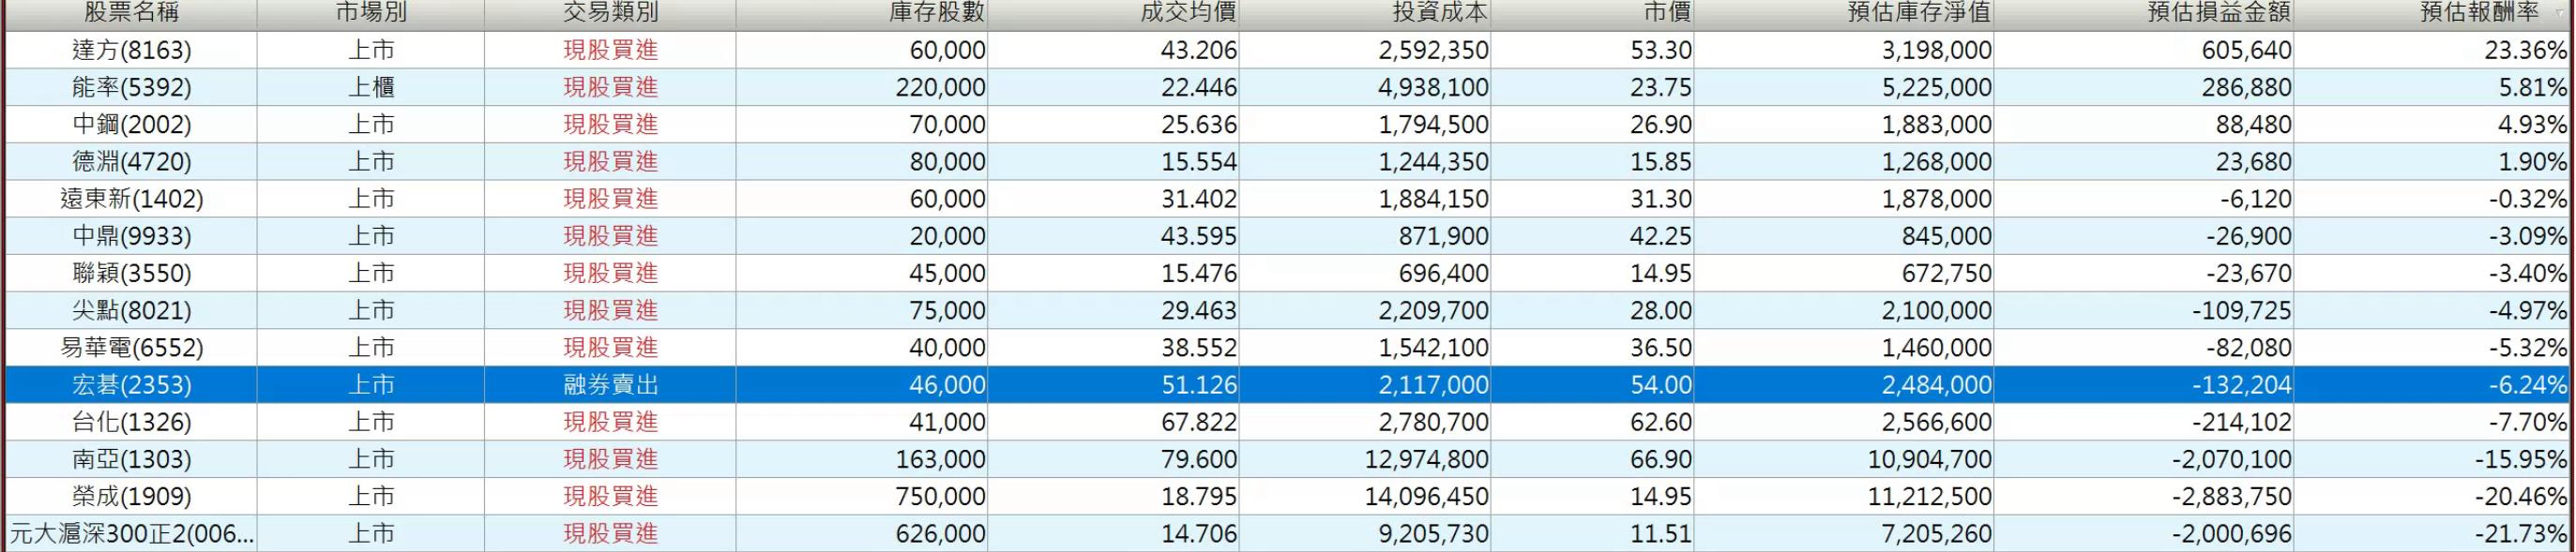Select the 台化(1326) stock name
Image resolution: width=2576 pixels, height=552 pixels.
[x=132, y=421]
